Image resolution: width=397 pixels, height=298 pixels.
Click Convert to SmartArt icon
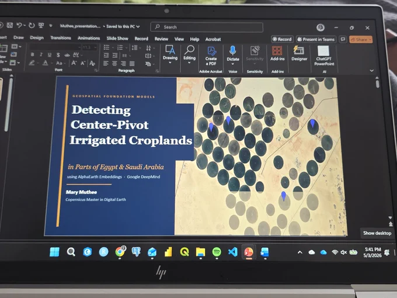pyautogui.click(x=149, y=64)
